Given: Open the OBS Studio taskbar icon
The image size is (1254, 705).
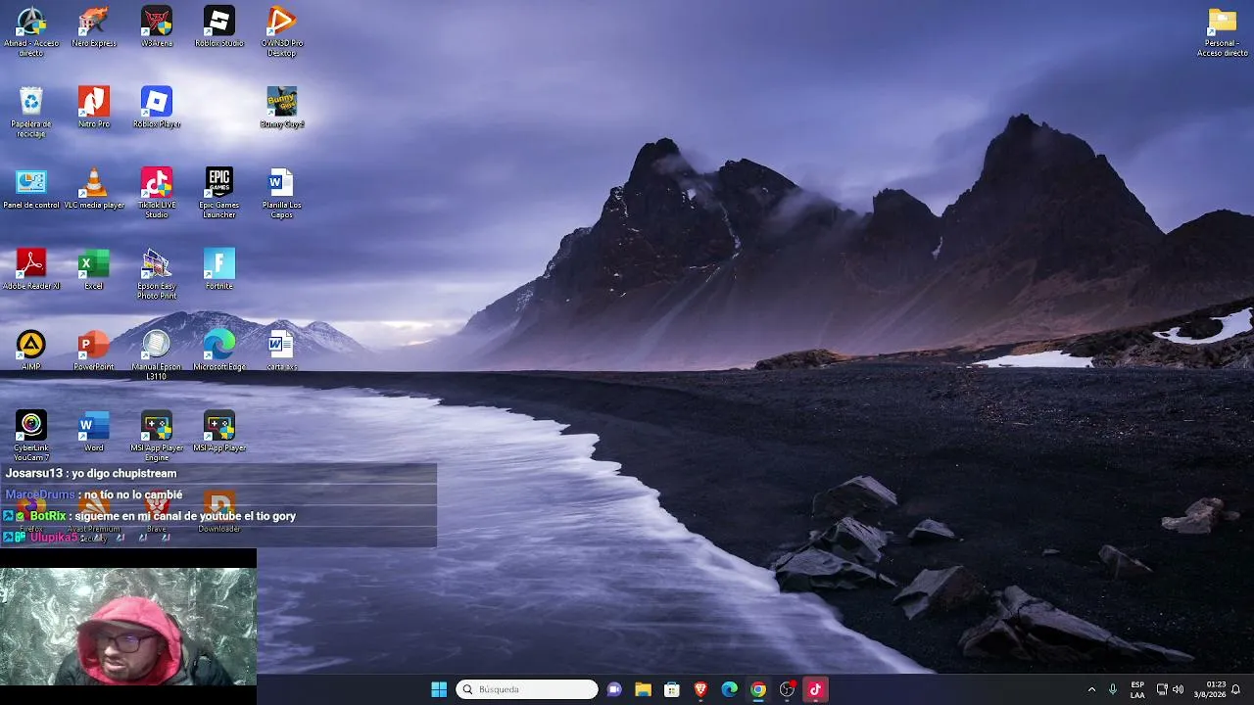Looking at the screenshot, I should [787, 689].
